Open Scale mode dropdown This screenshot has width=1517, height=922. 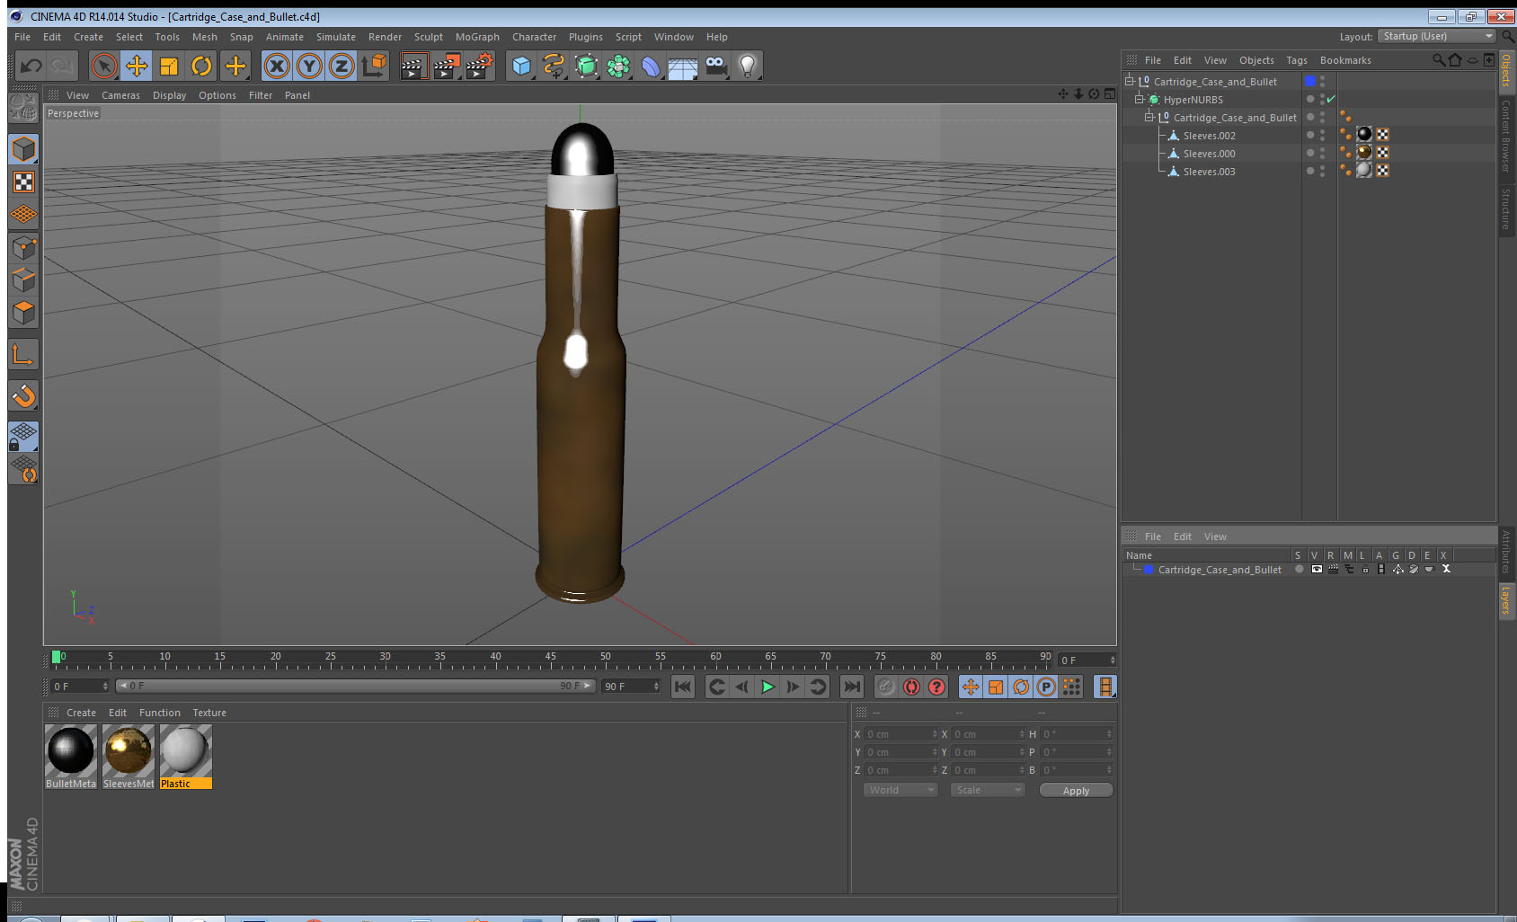tap(988, 790)
